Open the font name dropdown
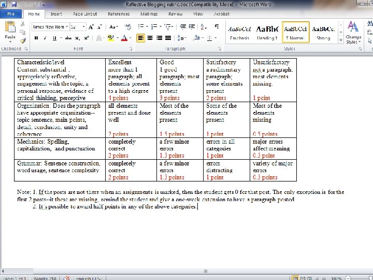Screen dimensions: 373x280 coord(67,26)
